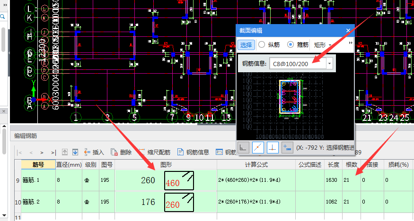Click 图形 column header

(x=166, y=165)
